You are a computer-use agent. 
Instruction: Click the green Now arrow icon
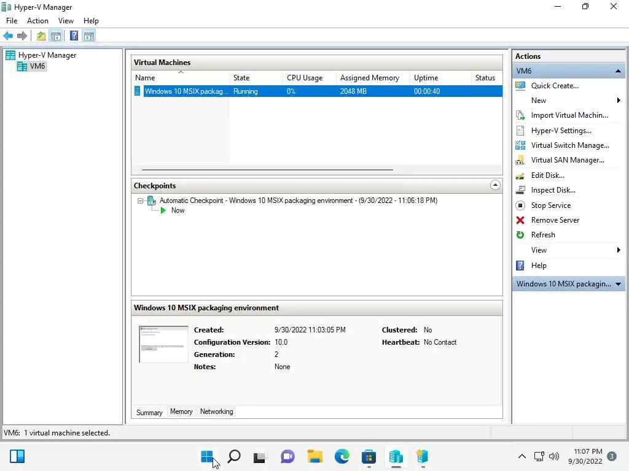[163, 211]
